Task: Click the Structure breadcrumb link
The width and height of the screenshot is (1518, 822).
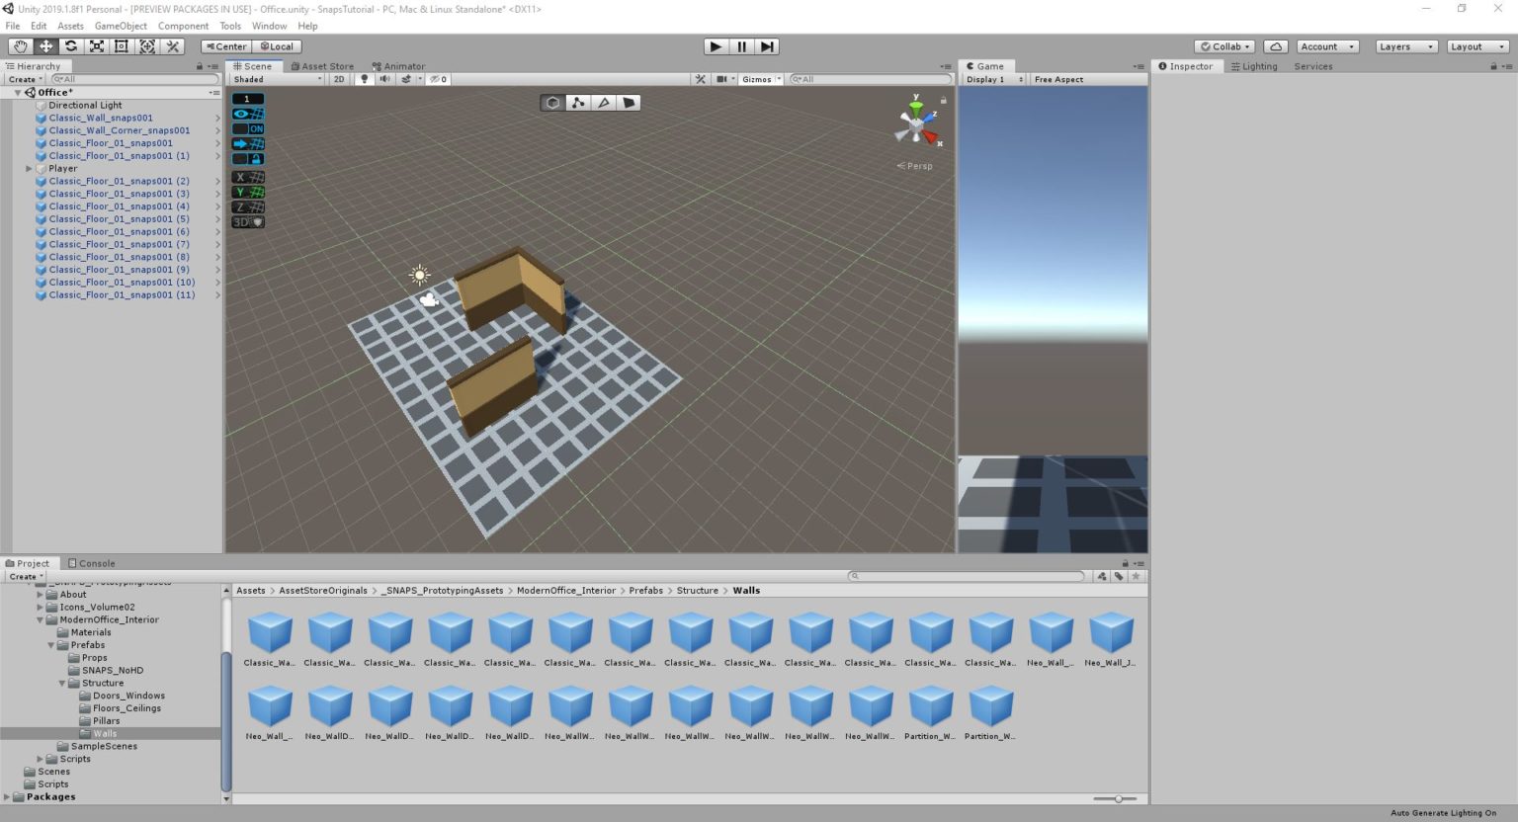Action: tap(697, 590)
